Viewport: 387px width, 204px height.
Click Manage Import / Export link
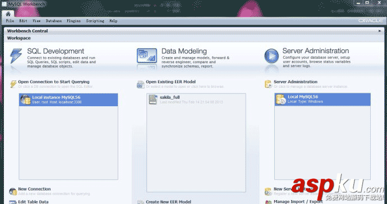[x=298, y=202]
